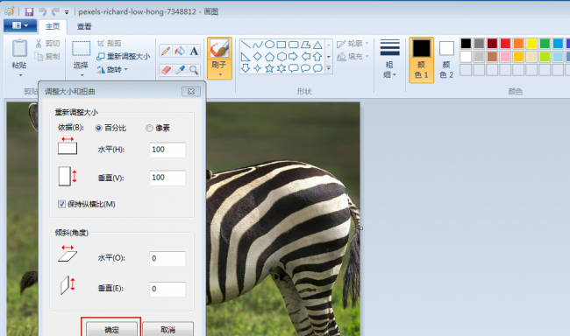570x336 pixels.
Task: Select Color 1 (颜色 1) swatch button
Action: click(x=421, y=59)
